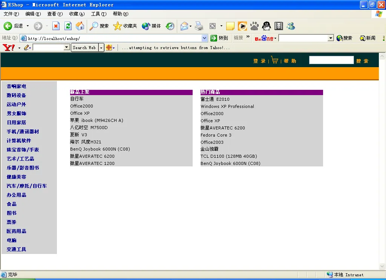Click the 登录 login link
This screenshot has height=280, width=386.
click(x=259, y=61)
